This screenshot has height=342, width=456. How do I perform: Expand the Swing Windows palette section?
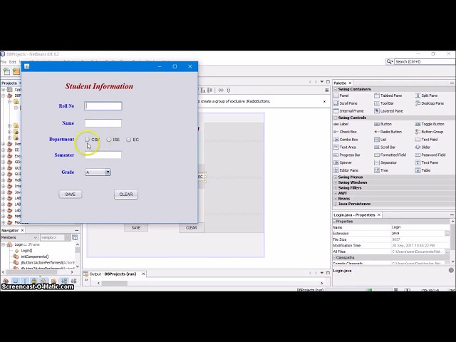tap(336, 182)
